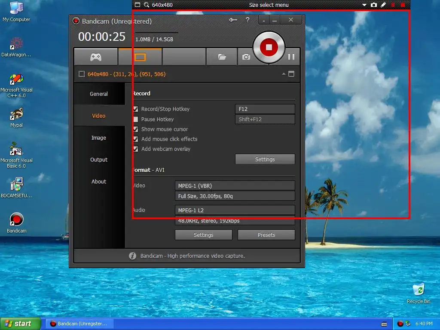Click the 6:40 PM clock

point(424,324)
